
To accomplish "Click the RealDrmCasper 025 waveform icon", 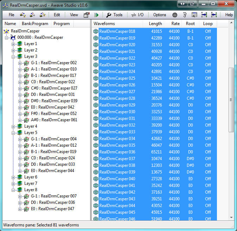I will [96, 78].
